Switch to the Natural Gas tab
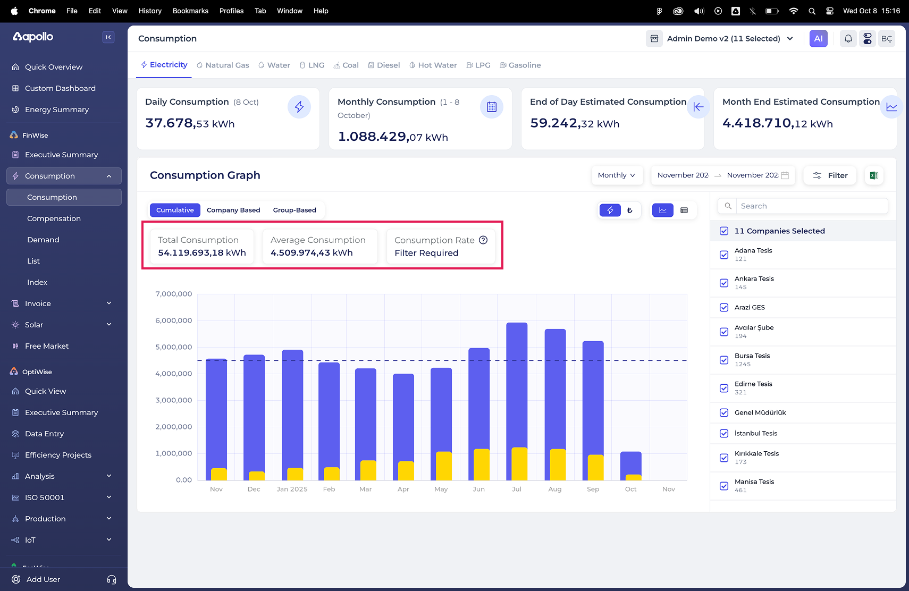The image size is (909, 591). (223, 65)
